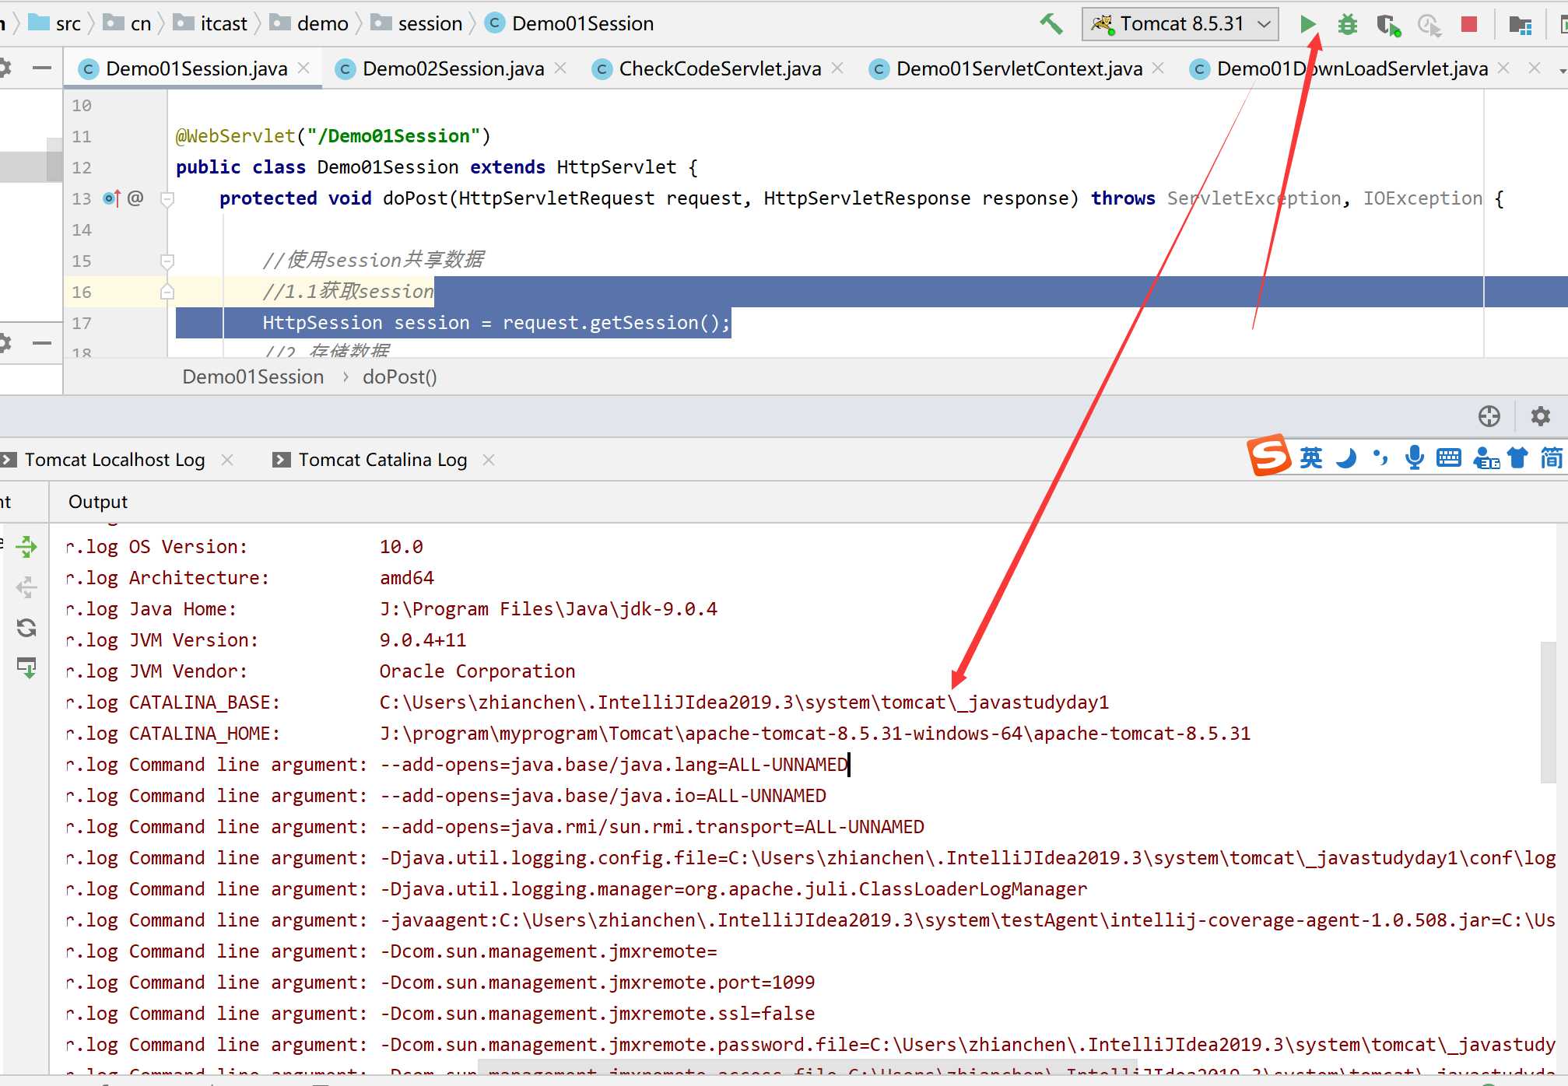Close the Demo01ServletContext.java tab
The width and height of the screenshot is (1568, 1086).
(x=1158, y=68)
